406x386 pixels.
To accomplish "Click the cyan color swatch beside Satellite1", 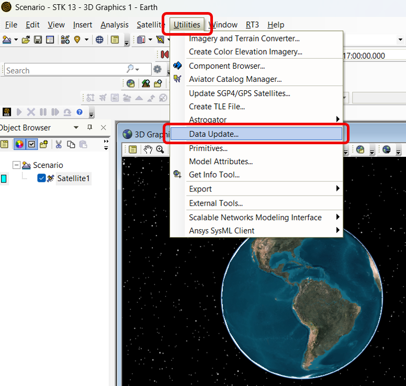I will pyautogui.click(x=4, y=179).
